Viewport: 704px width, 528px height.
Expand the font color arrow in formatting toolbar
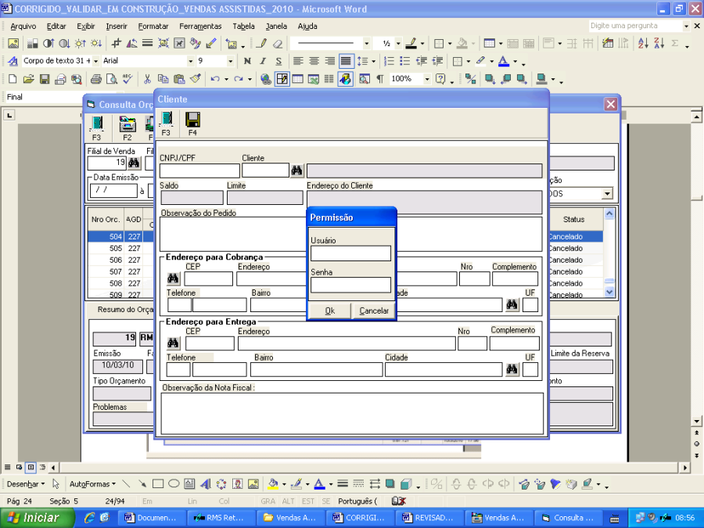click(515, 61)
